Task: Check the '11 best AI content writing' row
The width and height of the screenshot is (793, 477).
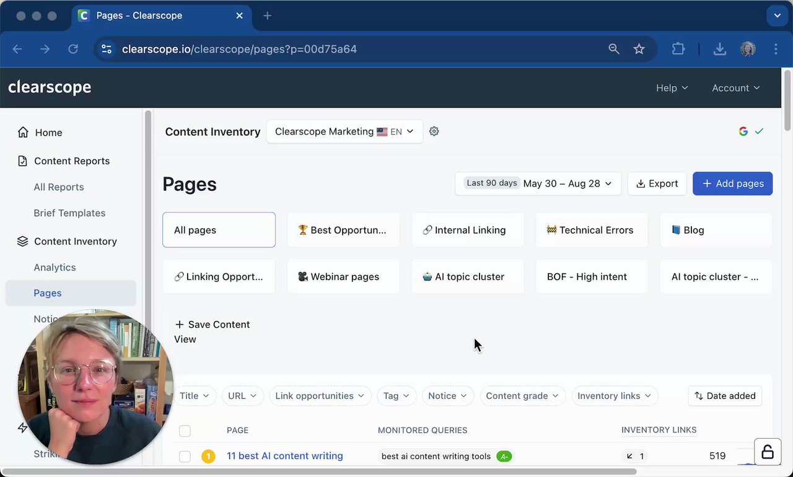Action: click(185, 457)
